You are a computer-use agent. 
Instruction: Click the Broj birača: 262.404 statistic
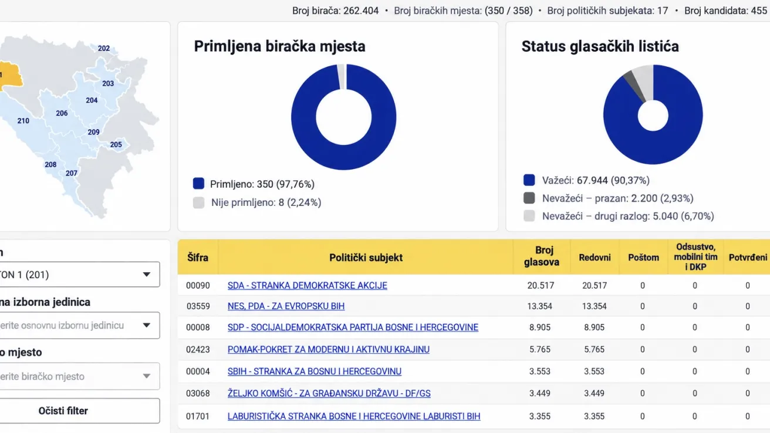coord(335,11)
